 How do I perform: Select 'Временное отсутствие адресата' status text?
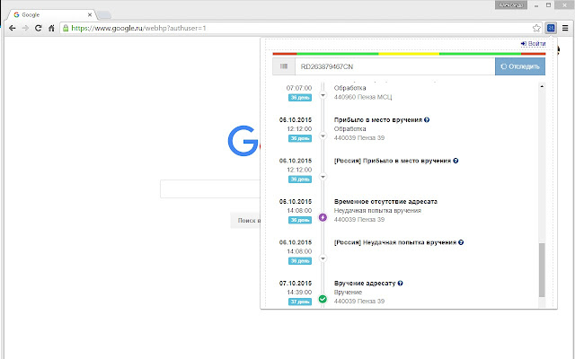click(385, 201)
